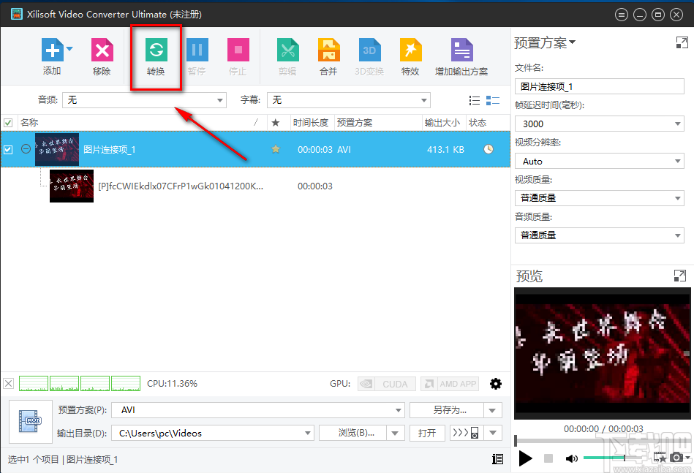Mute the preview audio
The width and height of the screenshot is (694, 473).
[x=572, y=458]
